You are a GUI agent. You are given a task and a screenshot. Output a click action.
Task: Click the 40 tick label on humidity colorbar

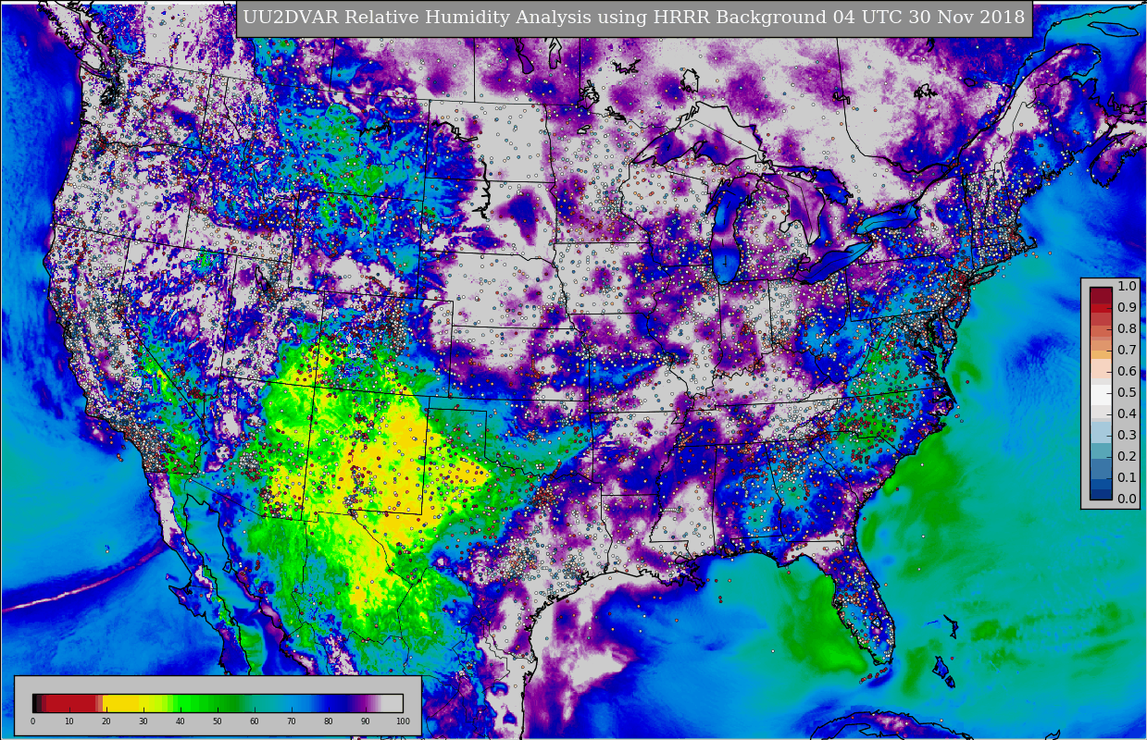(x=181, y=721)
